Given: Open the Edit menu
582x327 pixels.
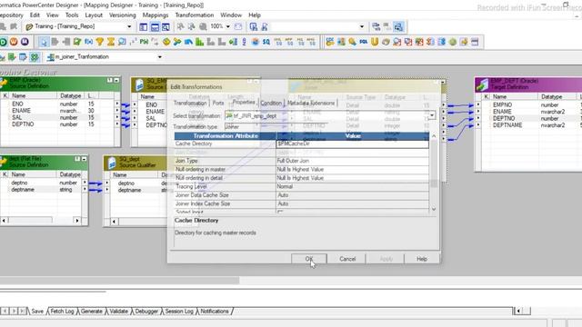Looking at the screenshot, I should tap(35, 15).
